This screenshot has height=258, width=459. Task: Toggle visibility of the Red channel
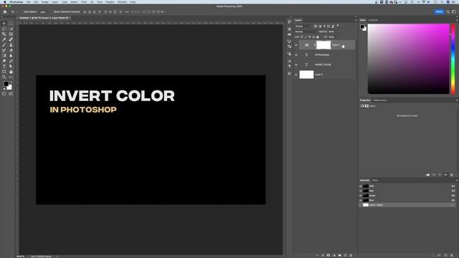[361, 191]
